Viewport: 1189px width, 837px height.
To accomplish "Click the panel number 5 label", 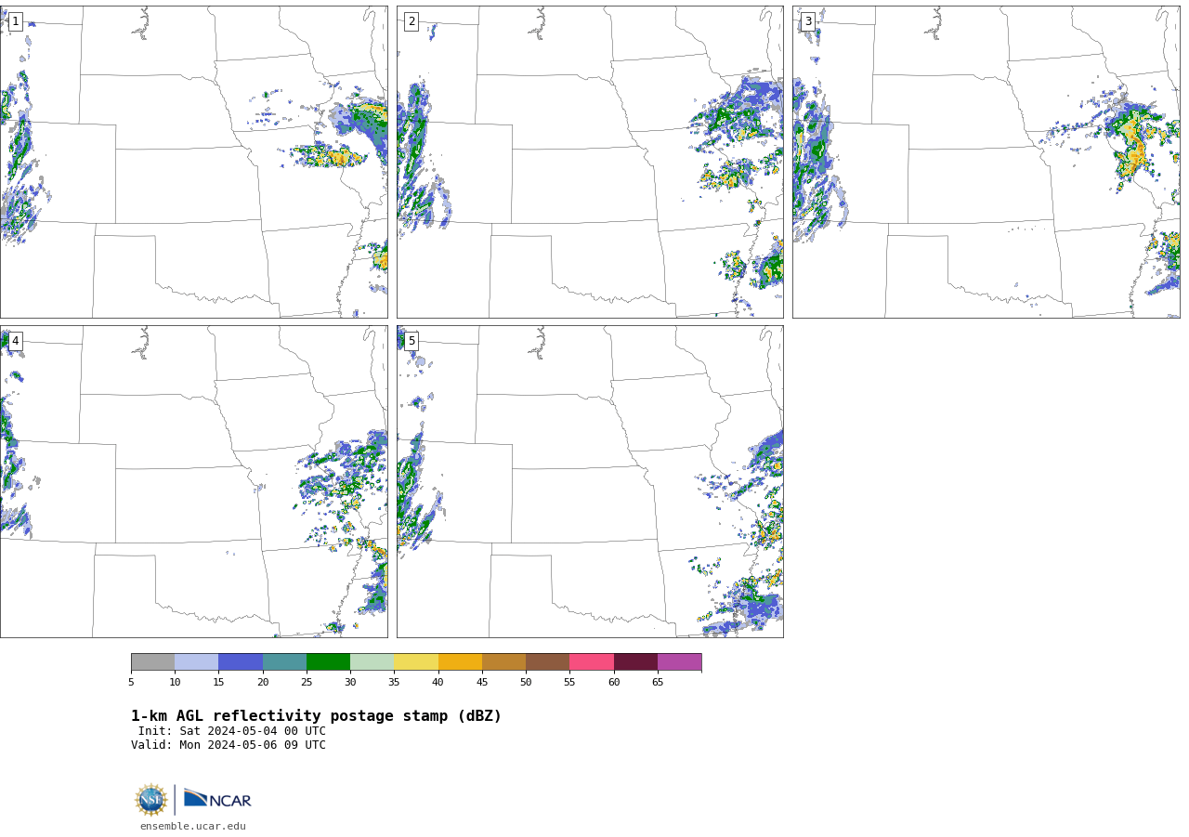I will coord(412,341).
